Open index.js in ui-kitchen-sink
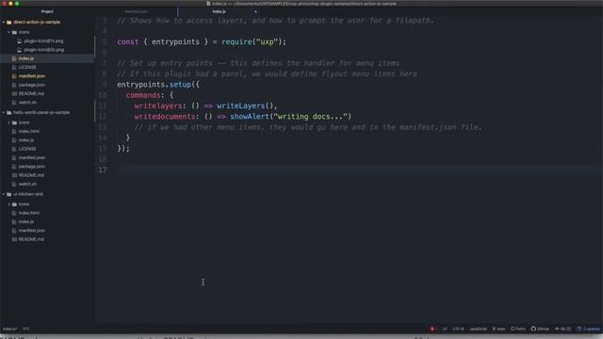This screenshot has height=339, width=603. coord(26,222)
